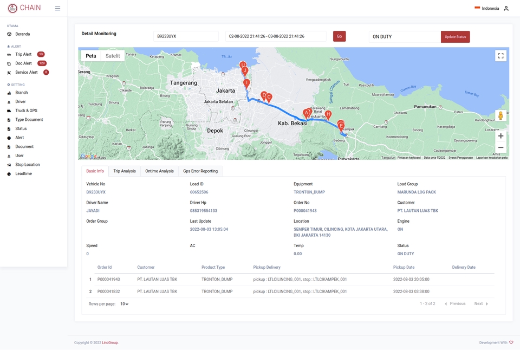Click the red Go button

[x=339, y=36]
